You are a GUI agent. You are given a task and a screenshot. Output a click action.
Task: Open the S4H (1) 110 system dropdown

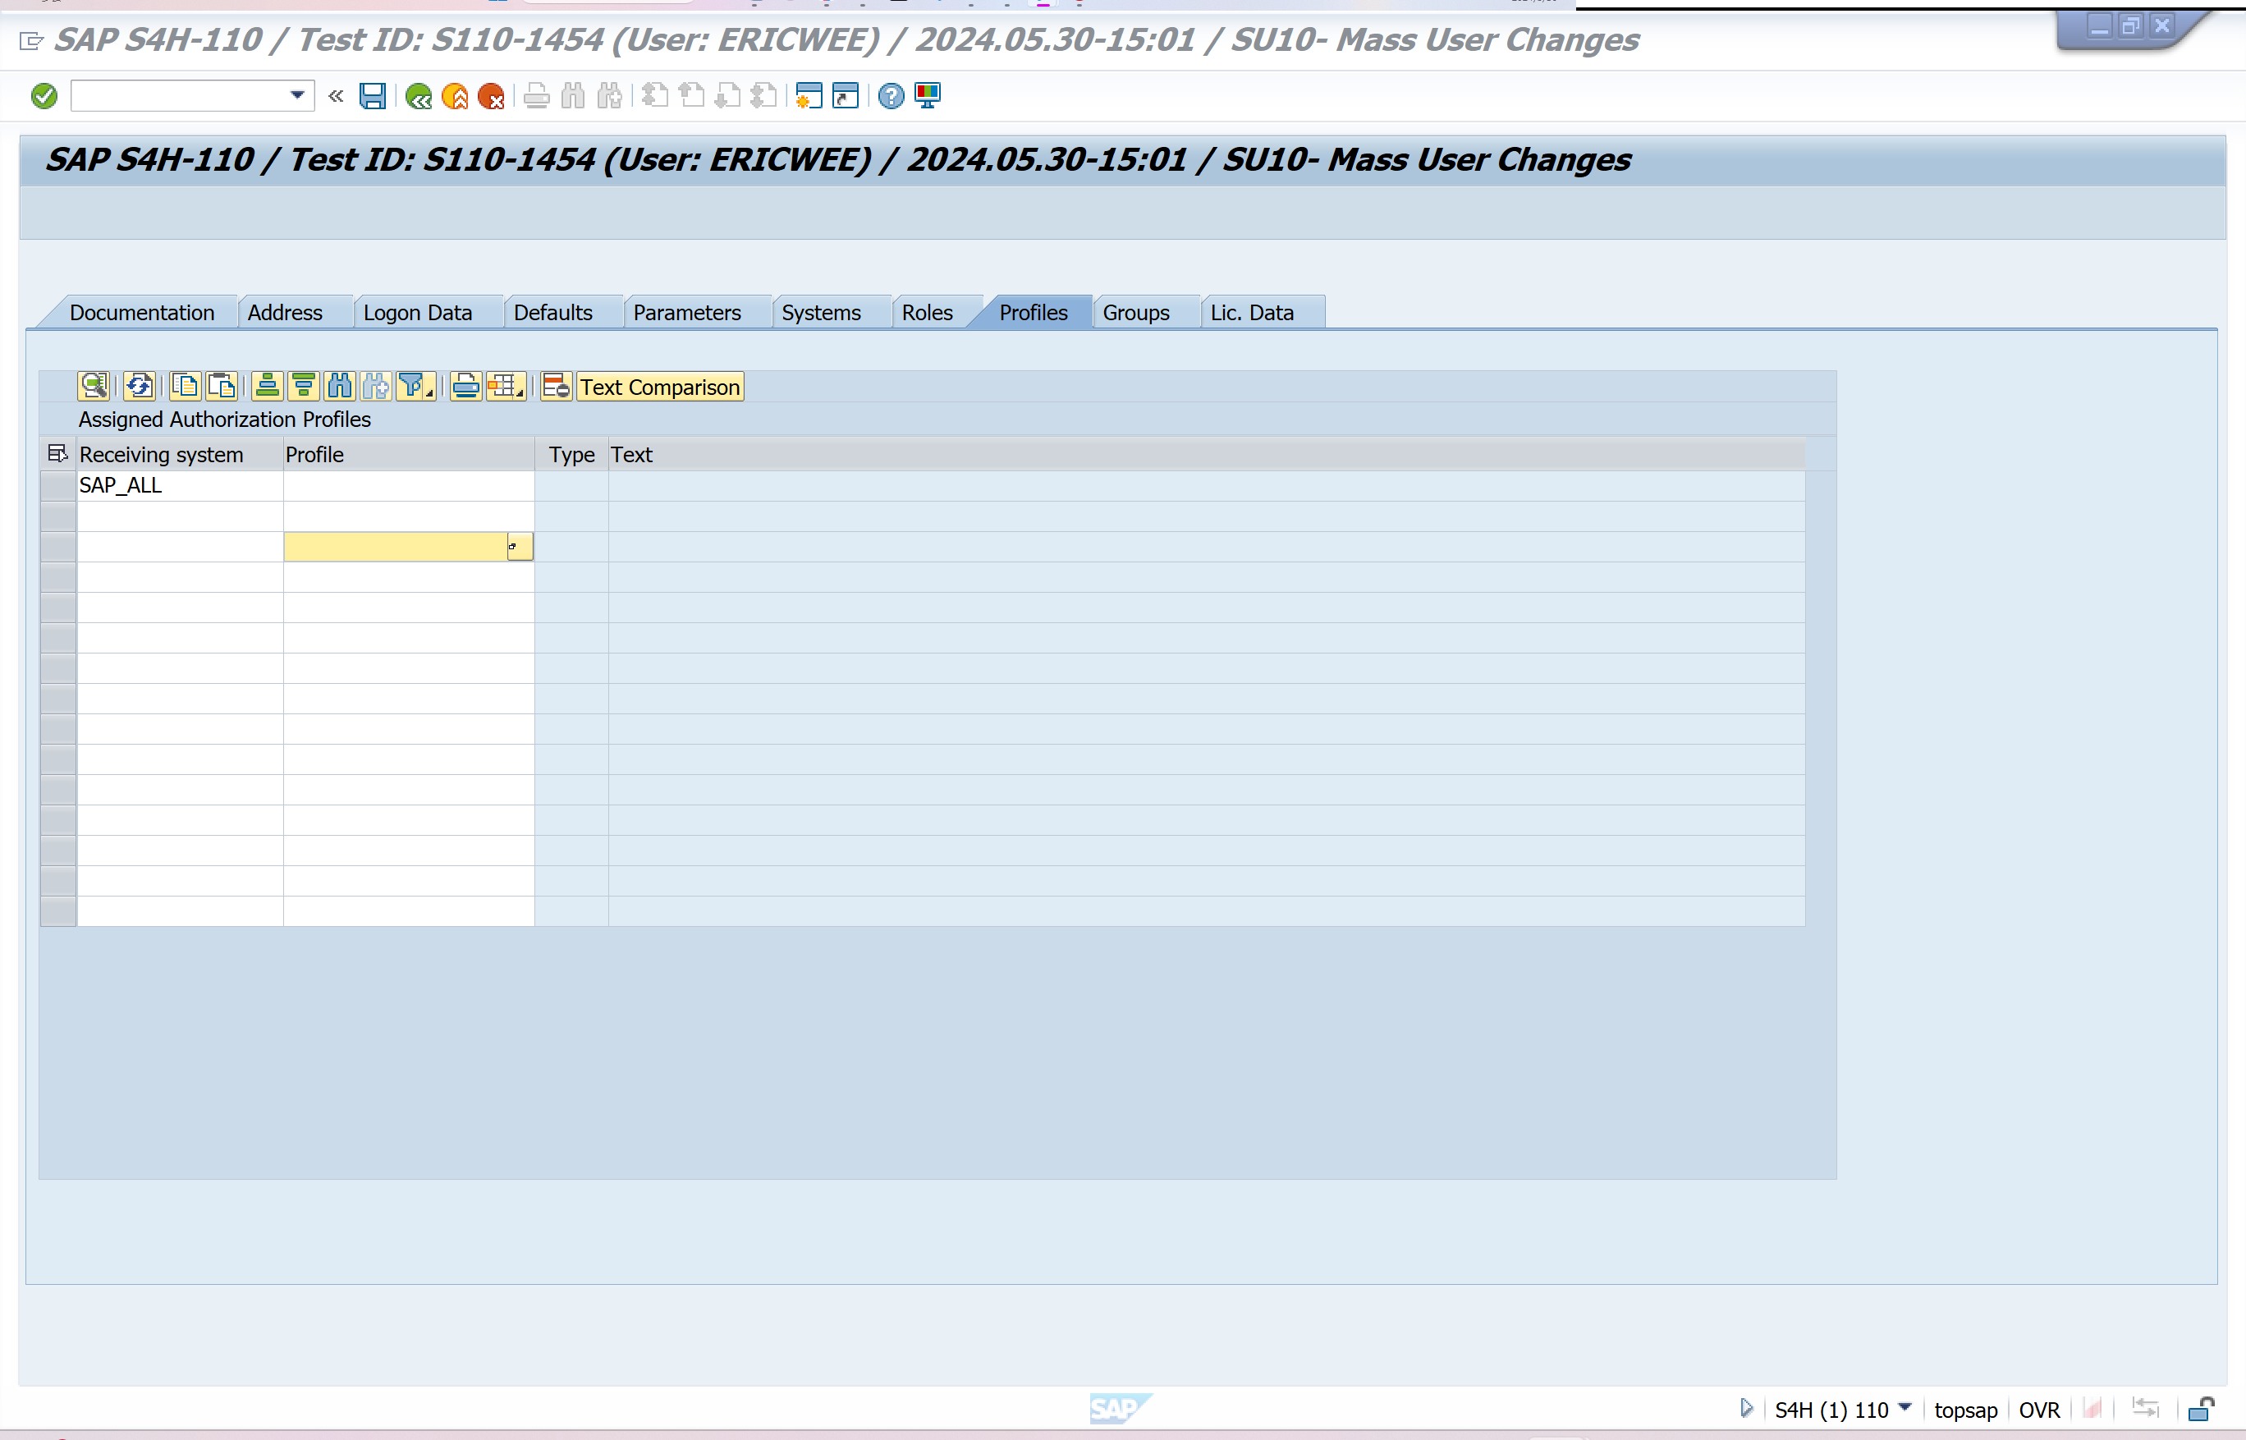tap(1905, 1407)
